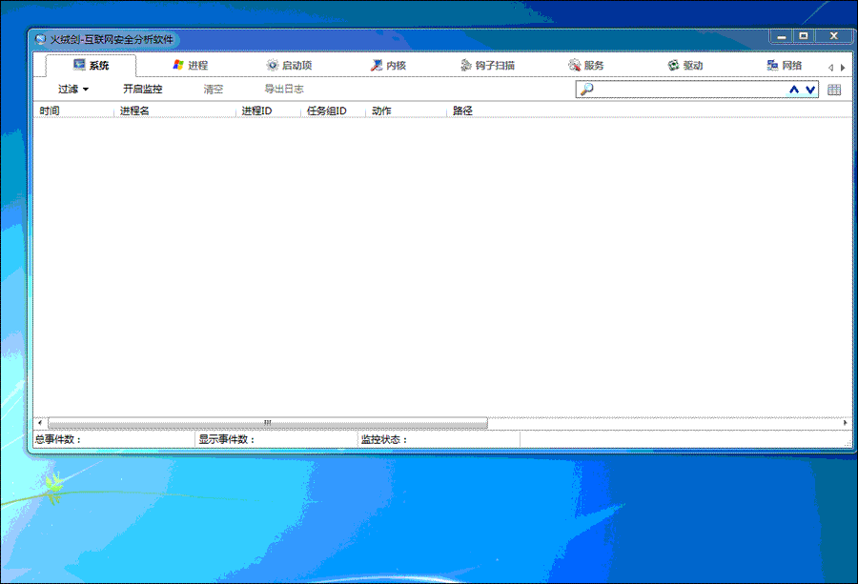The height and width of the screenshot is (584, 858).
Task: Click the 火绒剑 title bar app icon
Action: pos(40,39)
